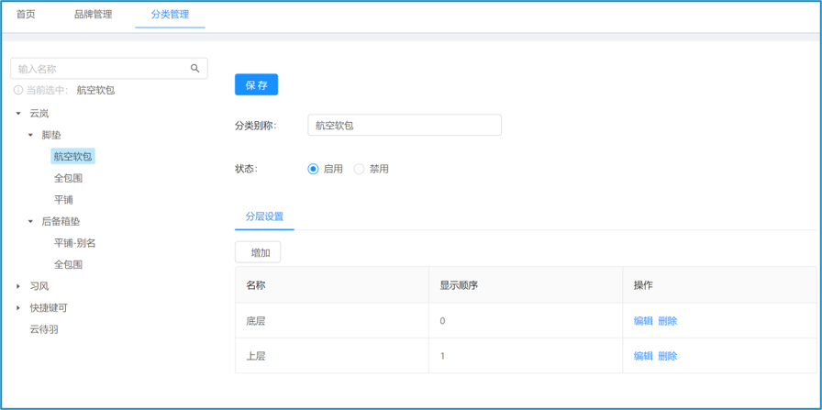822x410 pixels.
Task: Click the 增加 button
Action: [259, 252]
